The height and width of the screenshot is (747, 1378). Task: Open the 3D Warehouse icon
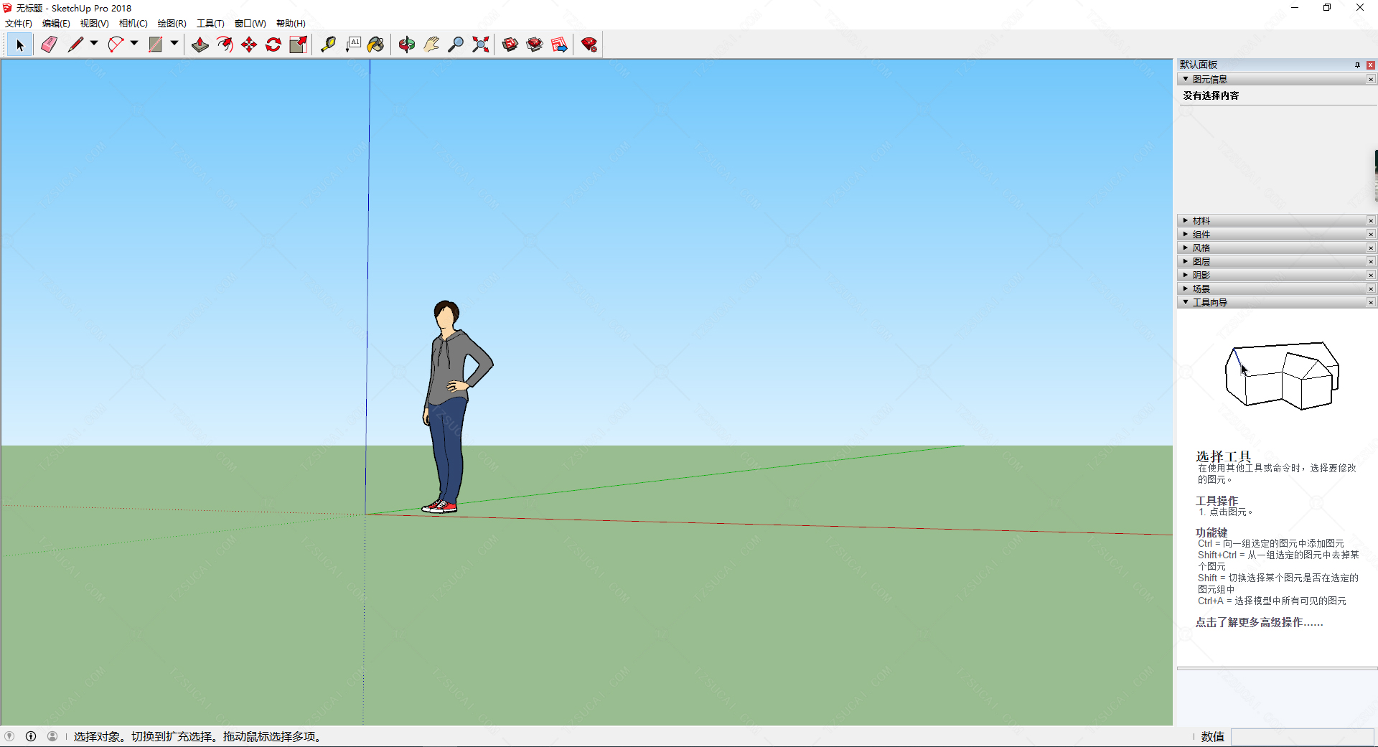tap(510, 44)
